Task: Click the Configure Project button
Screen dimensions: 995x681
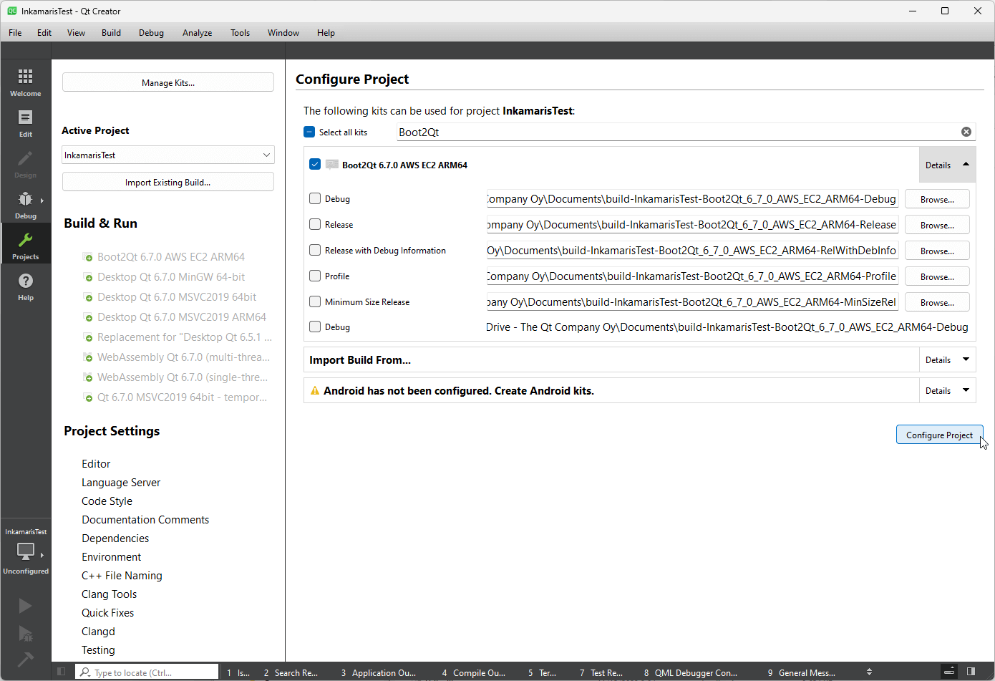Action: [939, 435]
